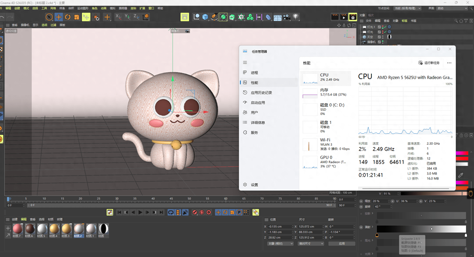This screenshot has width=474, height=257.
Task: Toggle the 漫射 channel radio button
Action: point(361,227)
